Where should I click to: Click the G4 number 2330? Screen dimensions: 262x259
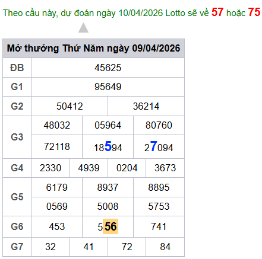click(x=50, y=168)
